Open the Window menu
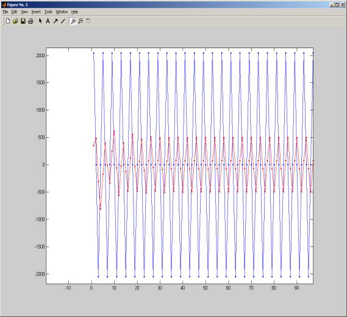This screenshot has width=347, height=317. [x=62, y=12]
